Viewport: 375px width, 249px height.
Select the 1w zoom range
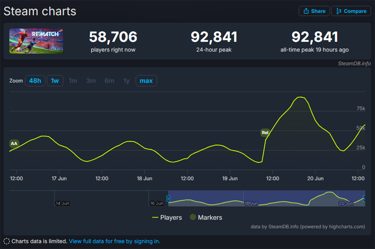55,81
